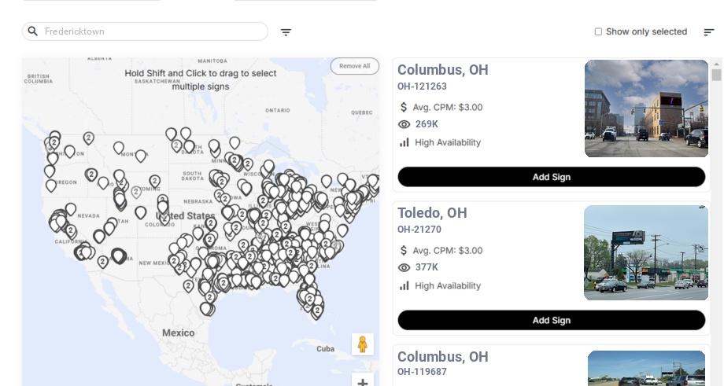724x386 pixels.
Task: Open Toledo OH-21270 billboard photo
Action: pos(646,252)
